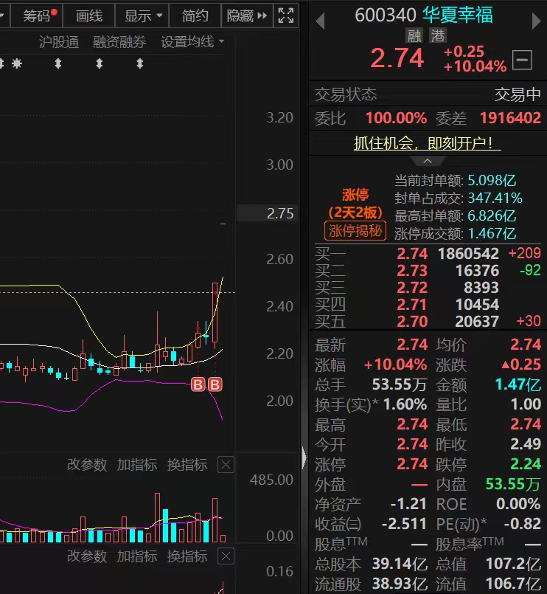
Task: Click the stock name 华夏幸福
Action: (x=457, y=15)
